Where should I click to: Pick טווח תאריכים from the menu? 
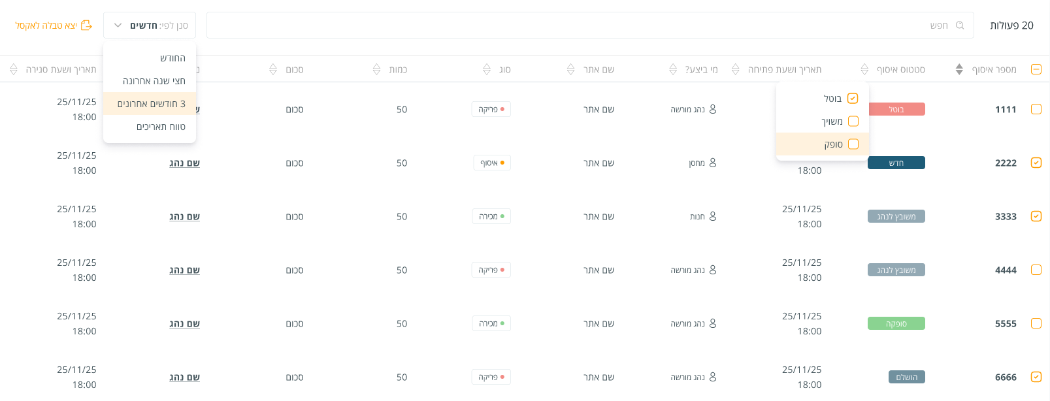150,127
